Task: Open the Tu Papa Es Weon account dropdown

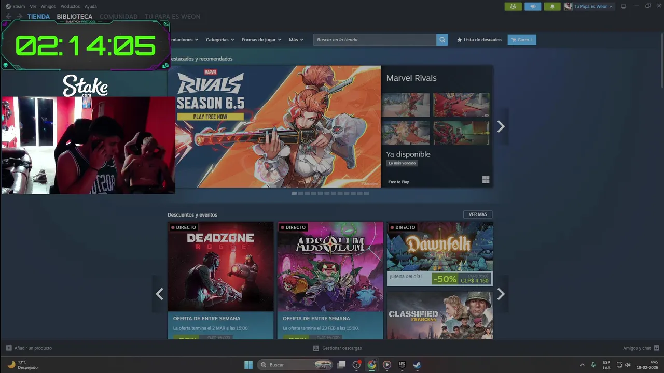Action: [593, 6]
